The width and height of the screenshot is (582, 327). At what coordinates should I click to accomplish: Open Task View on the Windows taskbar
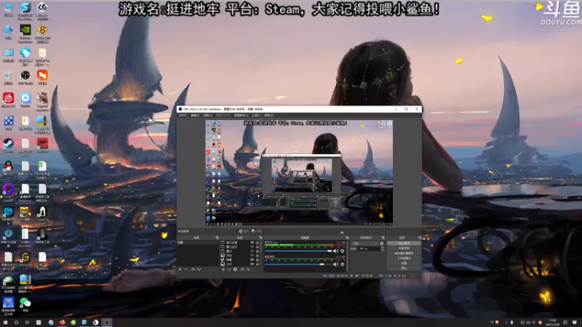tap(27, 323)
